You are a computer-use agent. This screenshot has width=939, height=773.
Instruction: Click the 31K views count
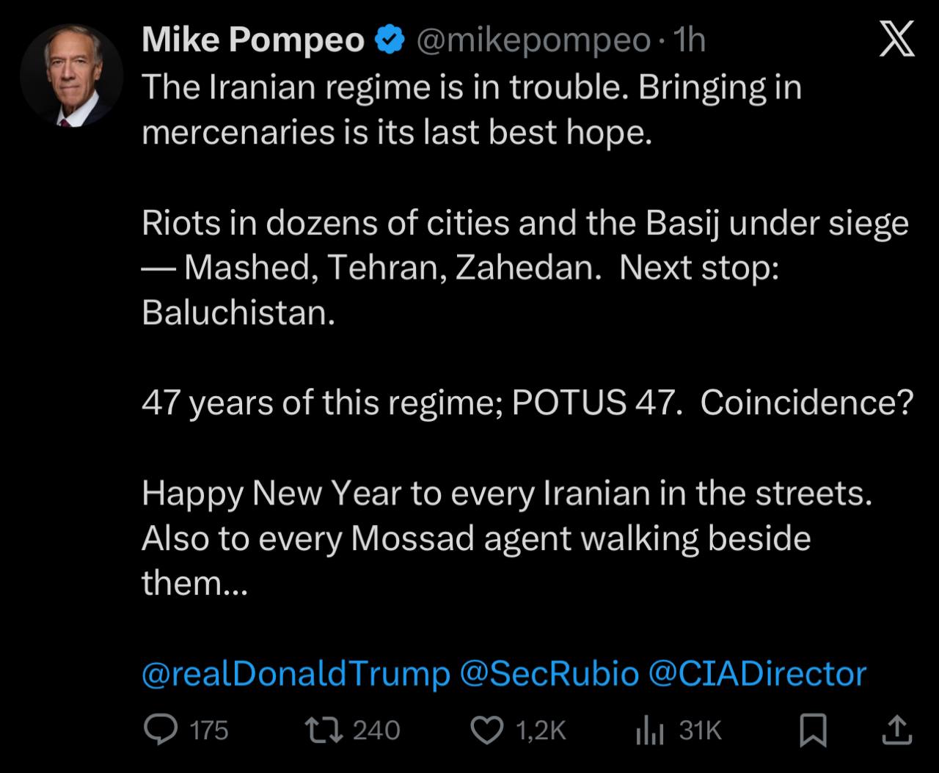tap(701, 730)
